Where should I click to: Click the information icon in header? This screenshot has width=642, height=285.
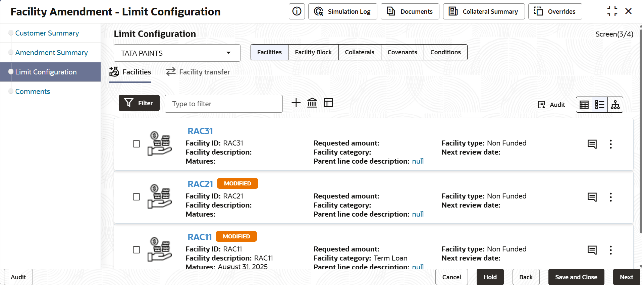tap(297, 11)
